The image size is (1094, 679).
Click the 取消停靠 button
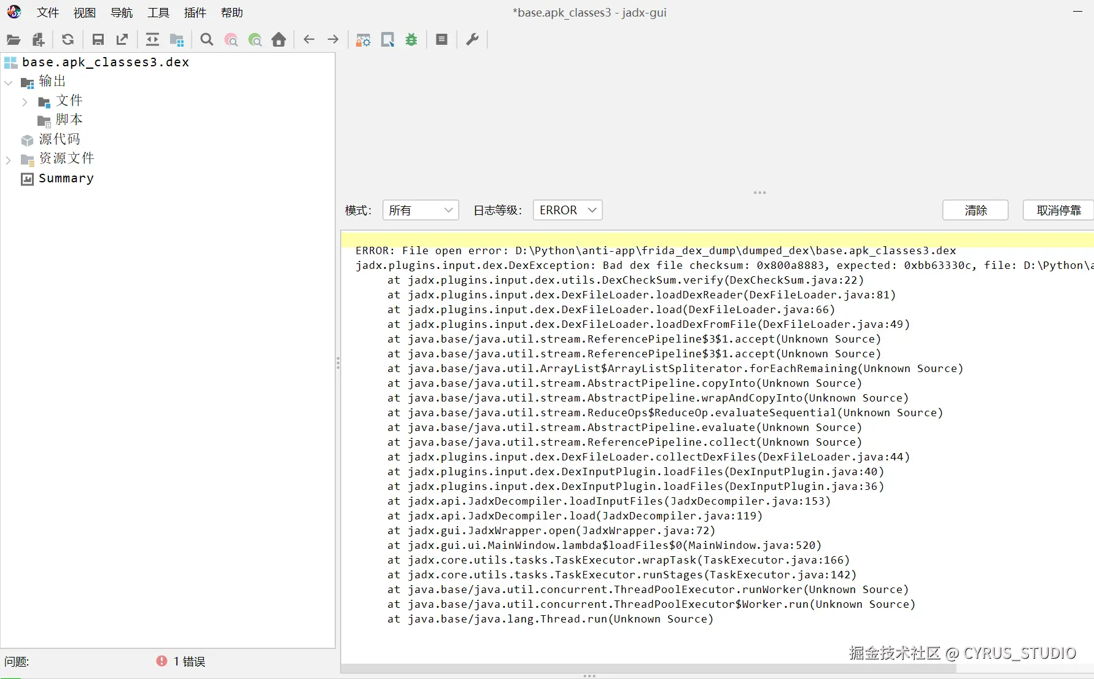(x=1058, y=211)
